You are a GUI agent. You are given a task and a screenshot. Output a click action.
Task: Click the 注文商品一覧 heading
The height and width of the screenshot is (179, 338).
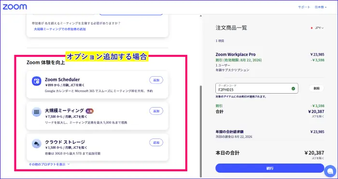point(231,28)
